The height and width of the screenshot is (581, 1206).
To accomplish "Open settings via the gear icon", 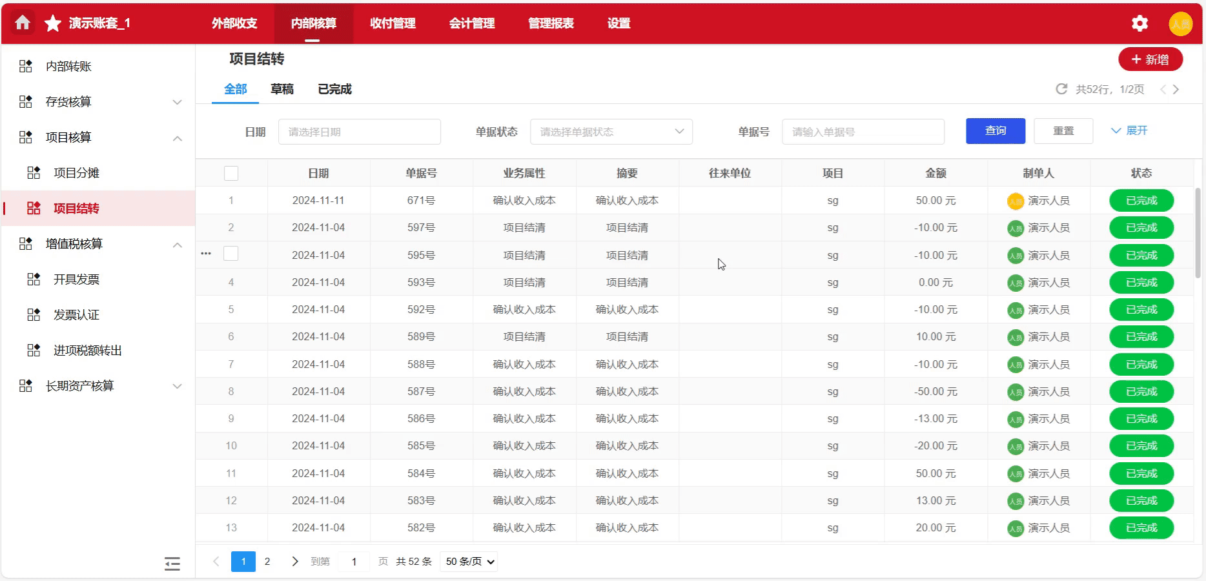I will 1140,24.
